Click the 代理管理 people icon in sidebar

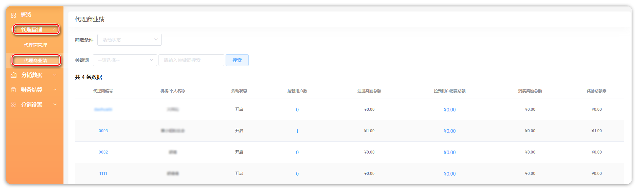click(14, 30)
